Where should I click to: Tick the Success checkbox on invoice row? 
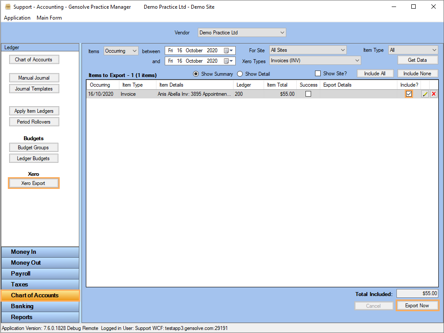308,94
